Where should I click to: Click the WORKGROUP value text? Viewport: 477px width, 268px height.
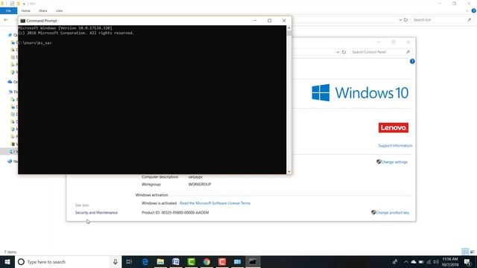pos(200,184)
